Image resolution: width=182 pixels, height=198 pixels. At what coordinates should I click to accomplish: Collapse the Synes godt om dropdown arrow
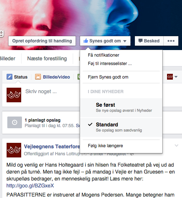coord(125,41)
